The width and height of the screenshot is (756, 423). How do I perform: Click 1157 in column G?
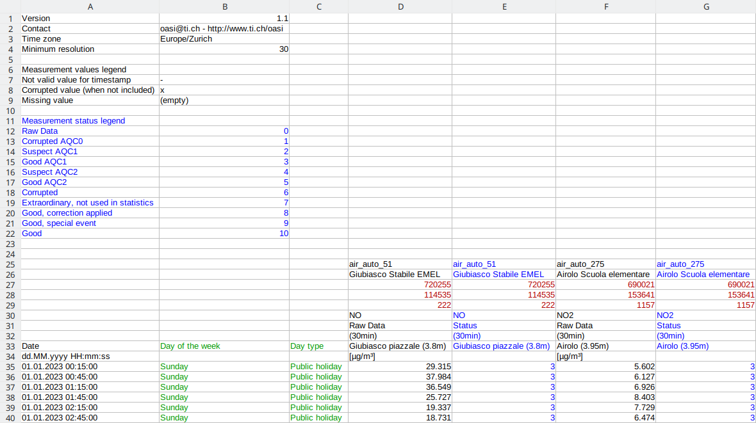706,305
